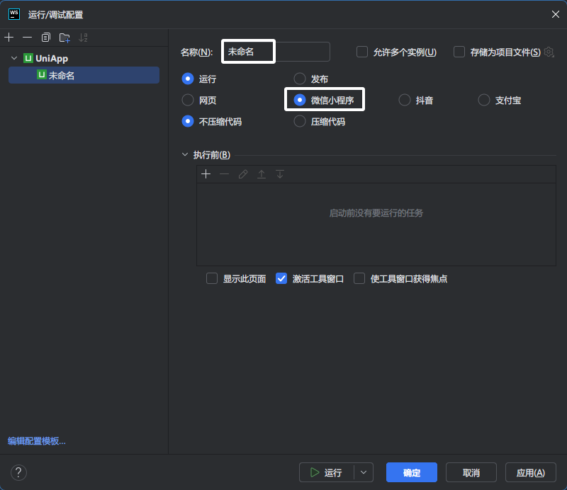This screenshot has width=567, height=490.
Task: Uncheck the 激活工具窗口 checkbox
Action: pos(281,278)
